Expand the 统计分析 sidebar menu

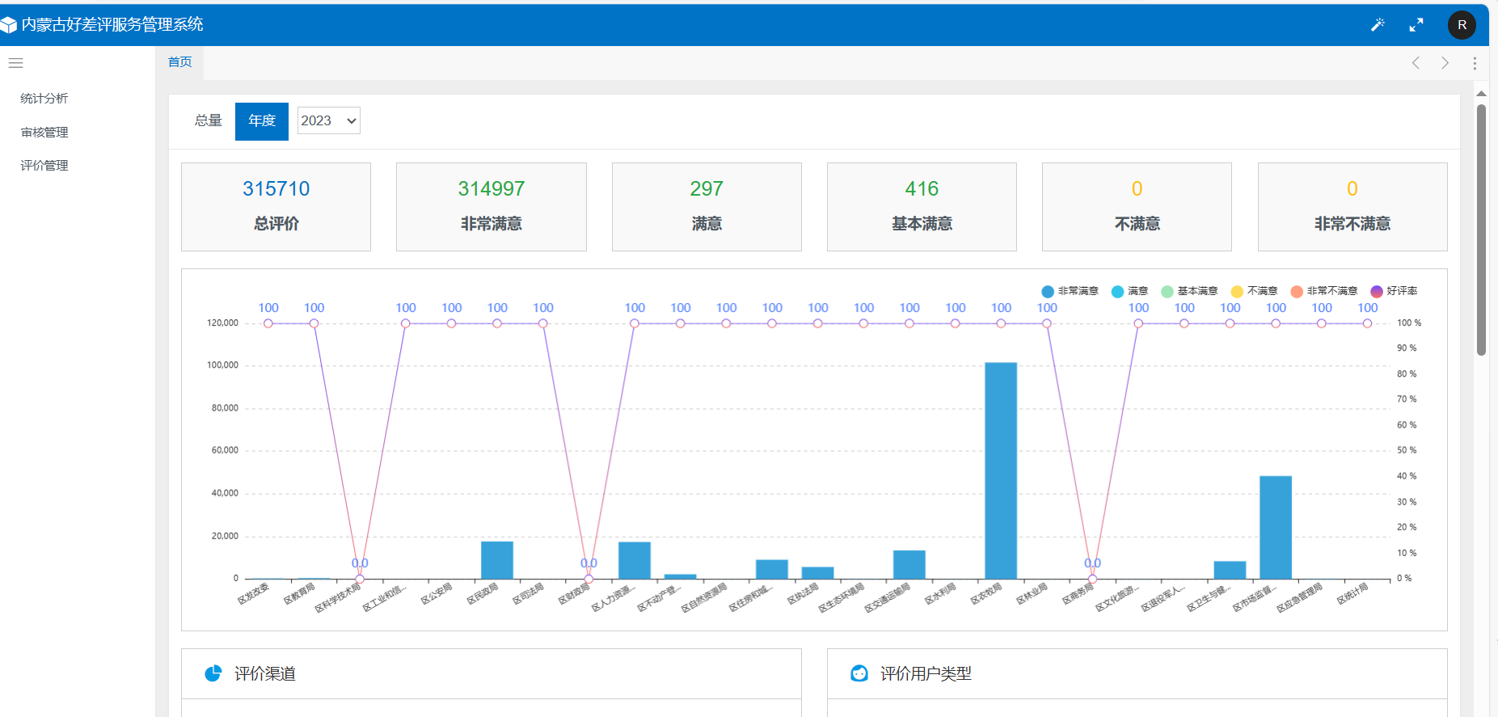click(44, 99)
